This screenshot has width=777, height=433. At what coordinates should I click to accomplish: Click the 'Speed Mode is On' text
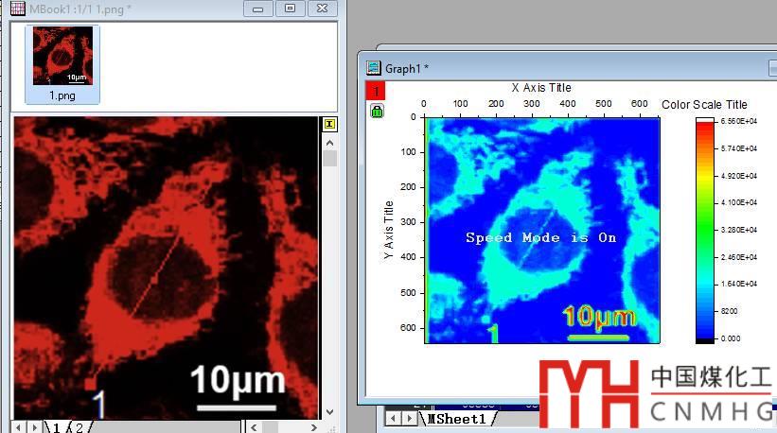[540, 237]
